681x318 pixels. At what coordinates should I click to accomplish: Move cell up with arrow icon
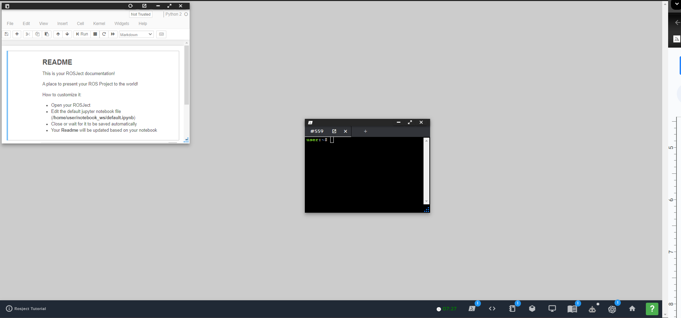58,34
